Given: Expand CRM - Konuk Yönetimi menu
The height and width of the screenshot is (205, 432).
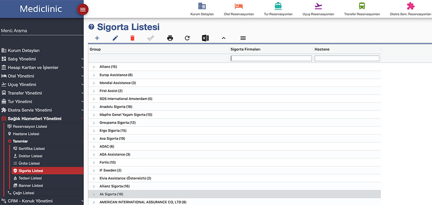Looking at the screenshot, I should [x=42, y=201].
